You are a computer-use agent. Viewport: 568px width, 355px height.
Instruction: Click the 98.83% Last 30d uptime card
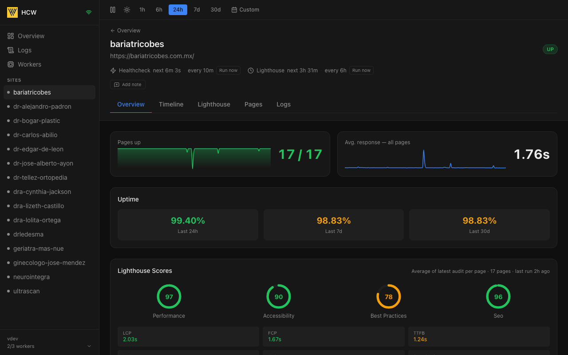click(x=479, y=225)
